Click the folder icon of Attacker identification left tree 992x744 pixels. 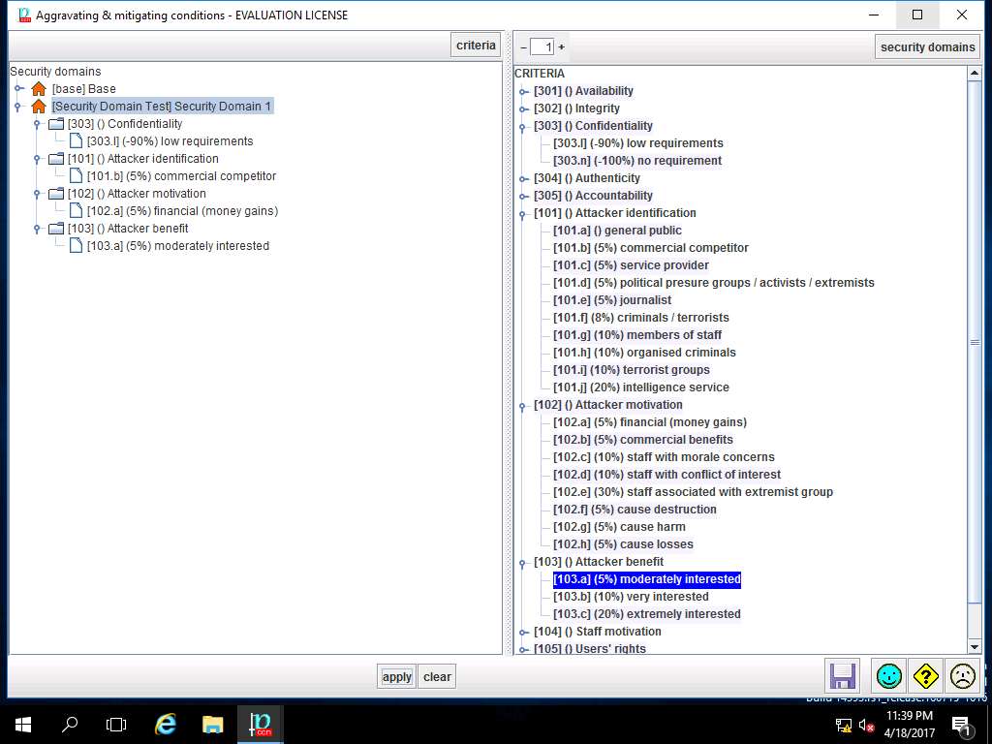click(56, 158)
